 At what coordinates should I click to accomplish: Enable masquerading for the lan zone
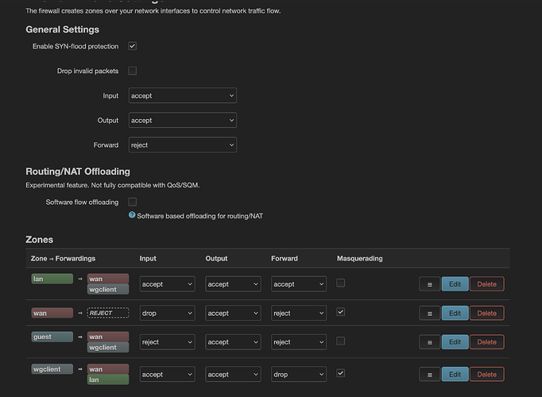point(341,283)
